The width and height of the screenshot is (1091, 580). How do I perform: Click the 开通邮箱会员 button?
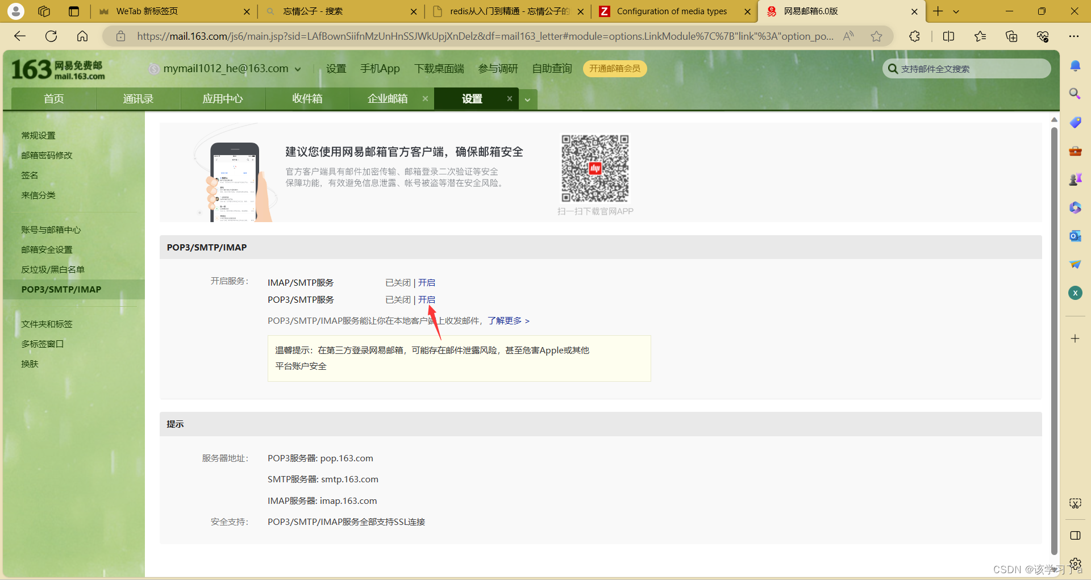click(x=615, y=69)
